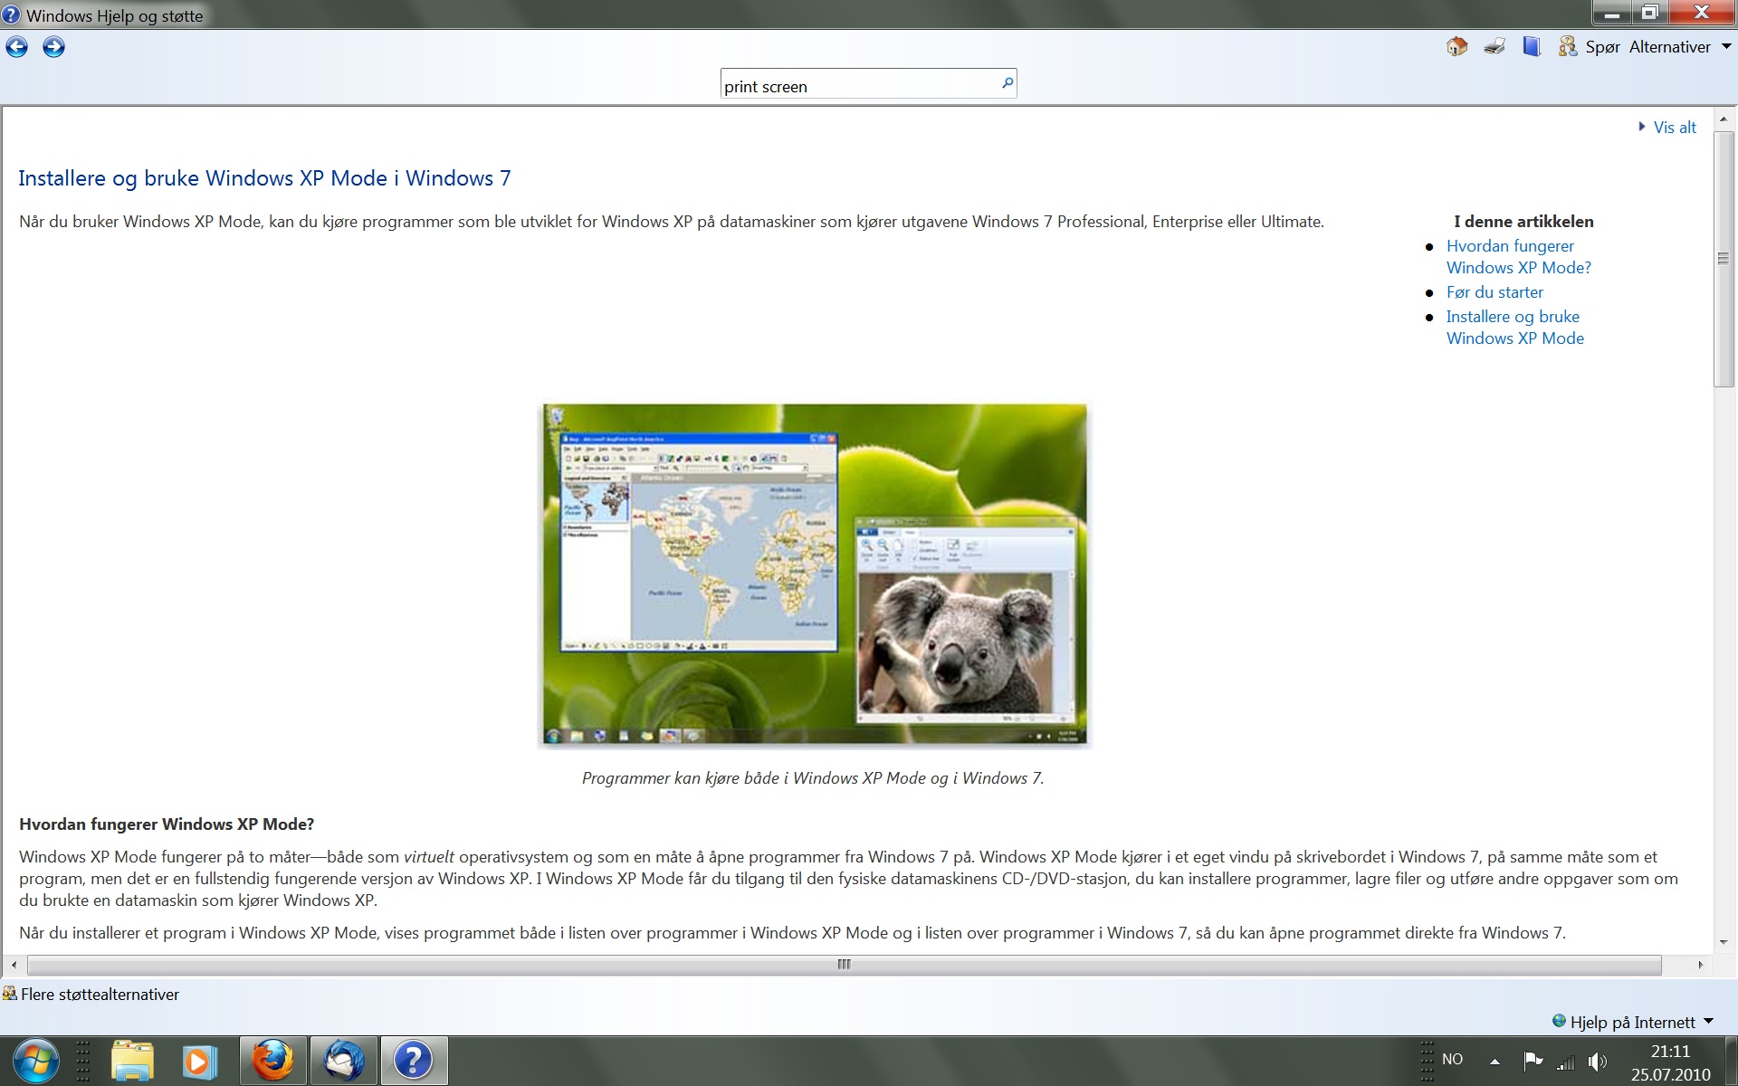Viewport: 1738px width, 1086px height.
Task: Click heading Installere og bruke Windows XP Mode i Windows 7
Action: coord(264,178)
